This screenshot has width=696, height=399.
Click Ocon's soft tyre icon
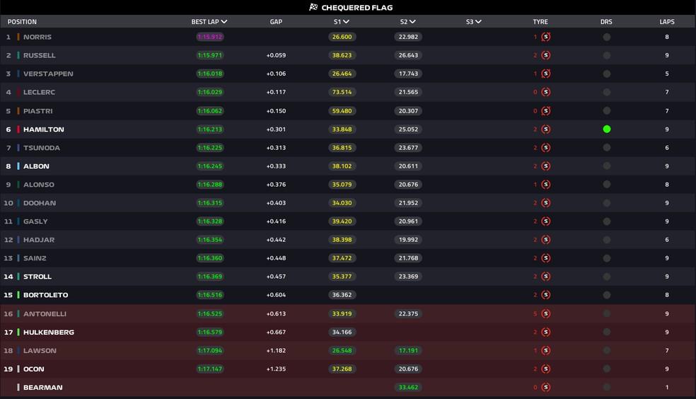coord(546,369)
